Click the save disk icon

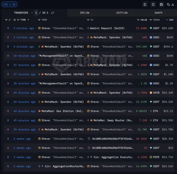(x=161, y=4)
